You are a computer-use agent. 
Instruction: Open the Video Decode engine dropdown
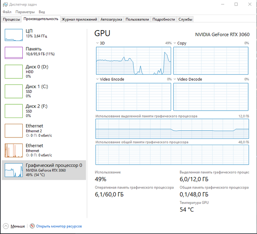(175, 79)
